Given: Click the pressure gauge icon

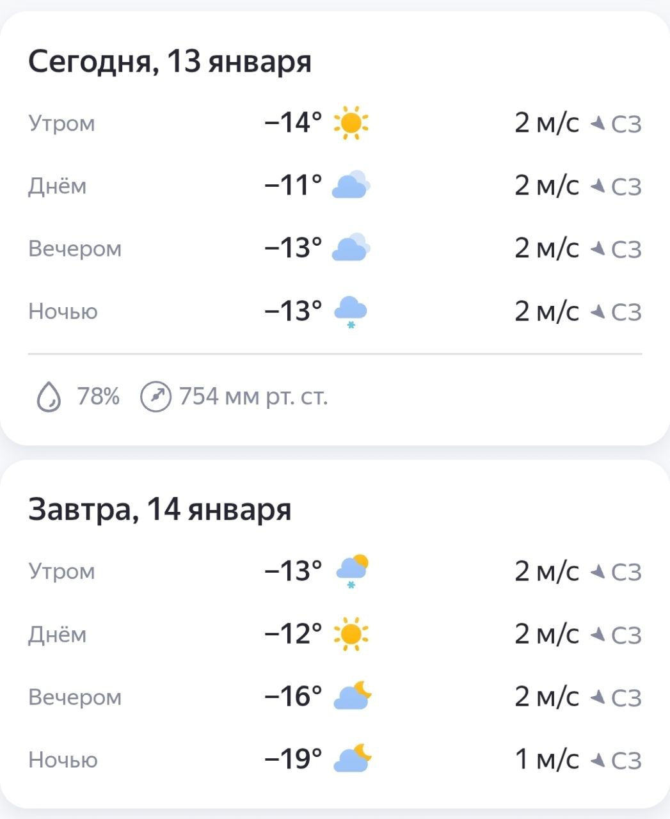Looking at the screenshot, I should point(156,397).
